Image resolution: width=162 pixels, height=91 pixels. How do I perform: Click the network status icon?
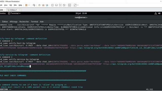coord(156,13)
